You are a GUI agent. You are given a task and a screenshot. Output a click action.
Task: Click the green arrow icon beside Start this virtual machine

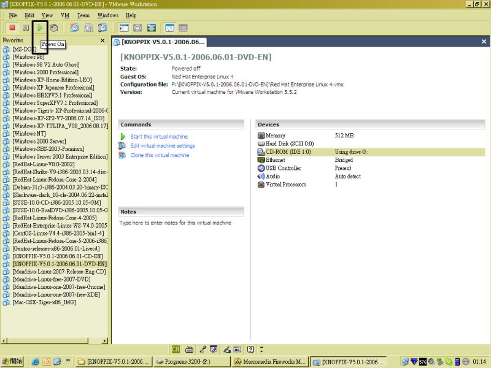[x=123, y=136]
